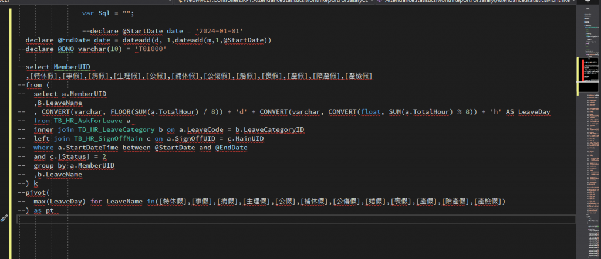Click 'b.LeaveCategoryID' in the inner join

pos(270,130)
